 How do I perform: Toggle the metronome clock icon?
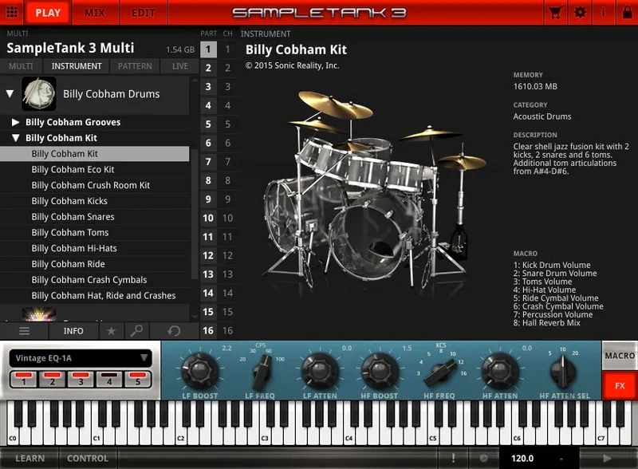483,458
